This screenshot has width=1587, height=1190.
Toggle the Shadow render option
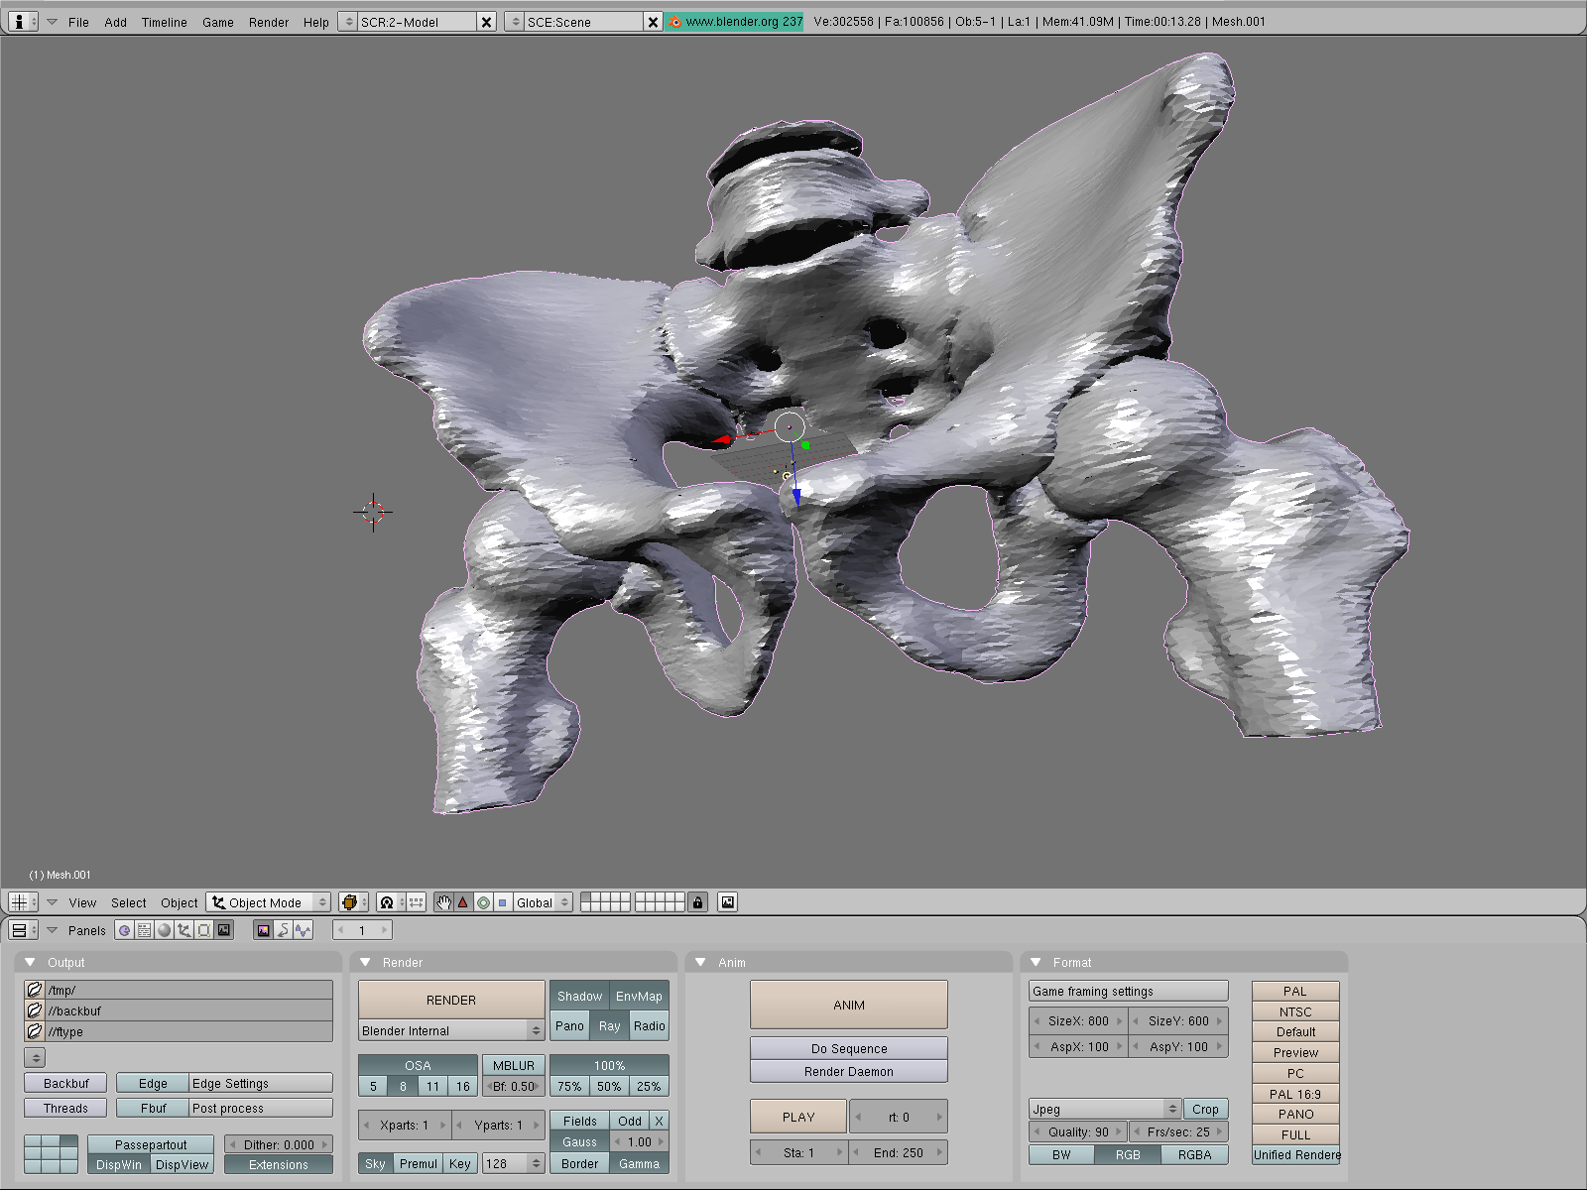[x=579, y=997]
